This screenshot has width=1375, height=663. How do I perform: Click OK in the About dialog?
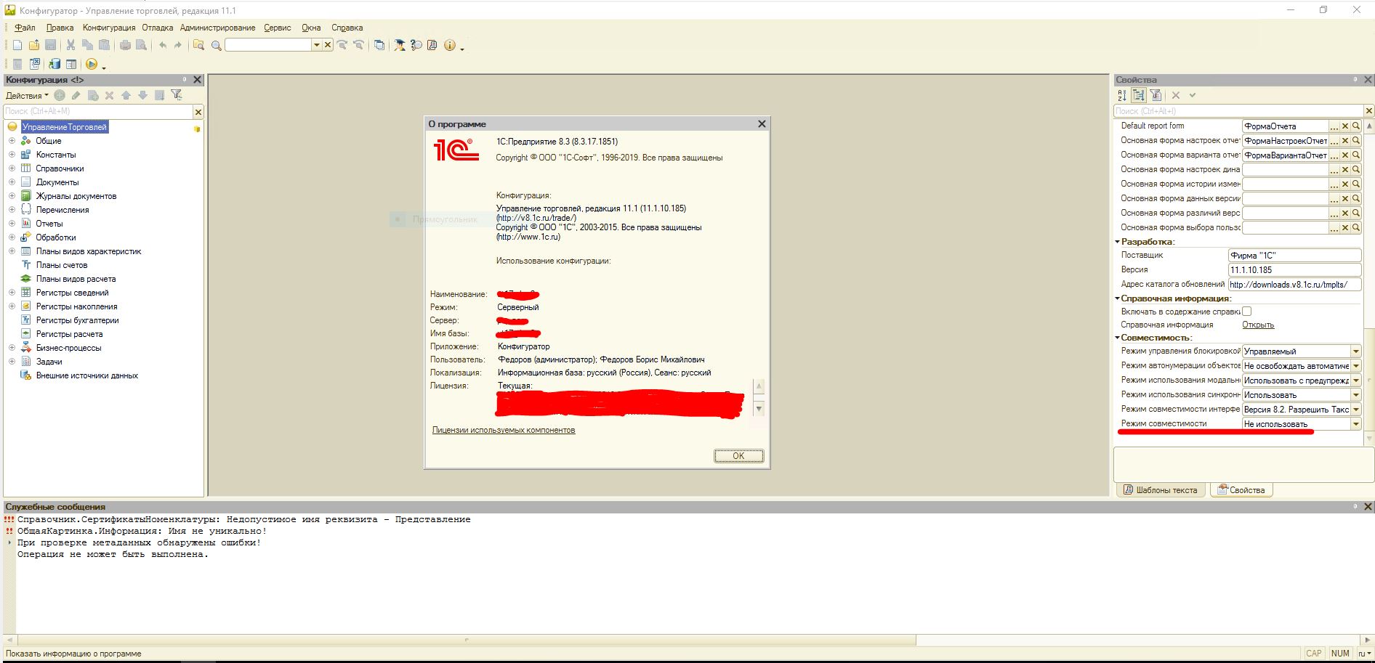[x=738, y=456]
